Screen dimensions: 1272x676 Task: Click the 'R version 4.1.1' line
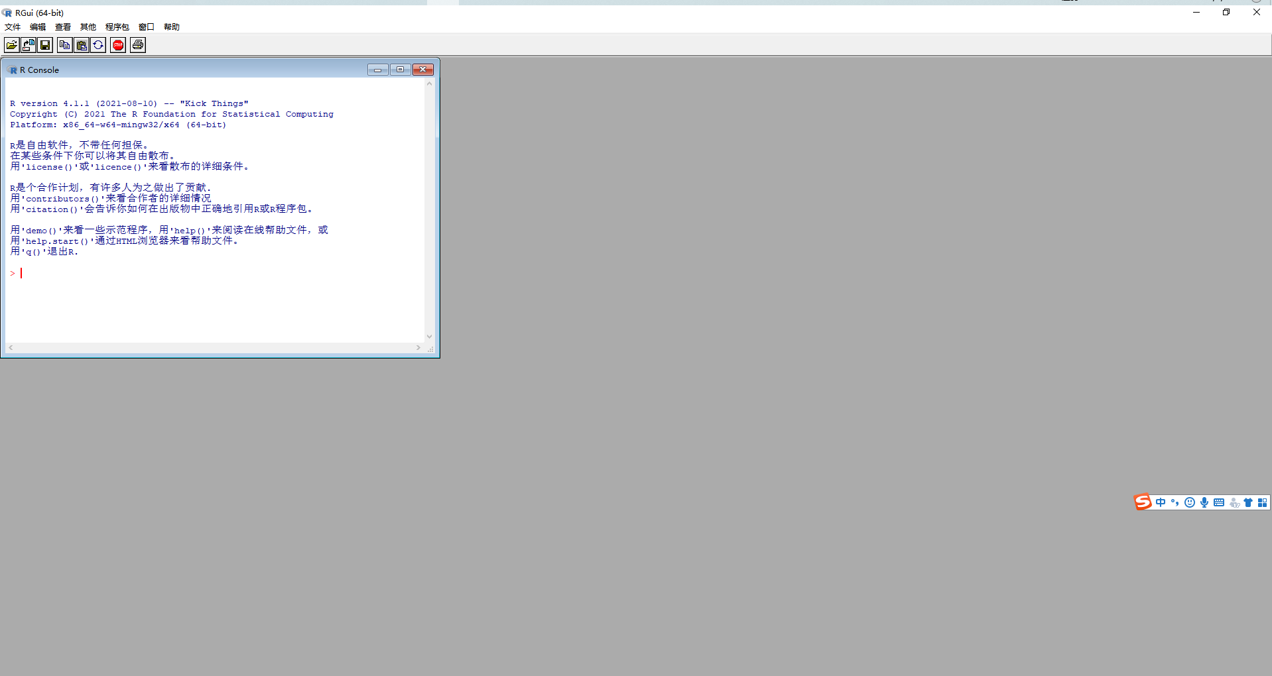point(129,103)
